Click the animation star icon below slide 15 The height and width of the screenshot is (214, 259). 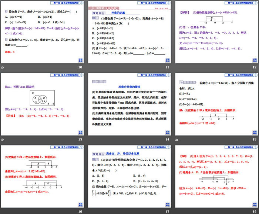tap(177, 139)
